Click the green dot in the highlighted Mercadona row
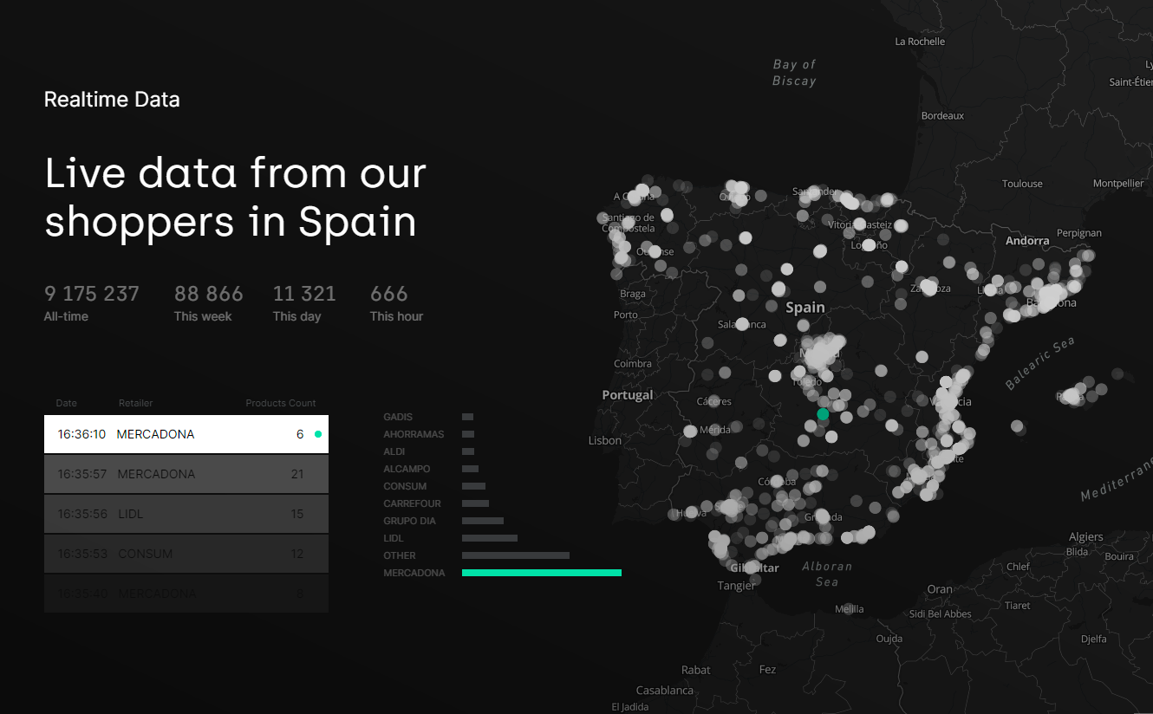Viewport: 1153px width, 714px height. click(318, 434)
